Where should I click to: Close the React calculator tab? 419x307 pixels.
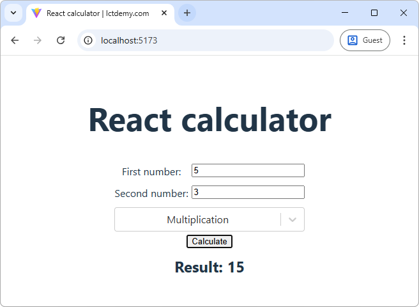coord(164,13)
